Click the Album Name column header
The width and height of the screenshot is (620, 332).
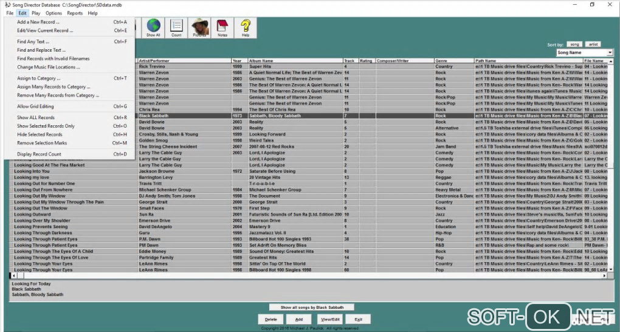point(295,61)
